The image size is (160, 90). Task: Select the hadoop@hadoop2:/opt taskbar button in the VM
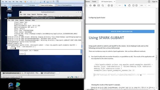tap(12, 73)
